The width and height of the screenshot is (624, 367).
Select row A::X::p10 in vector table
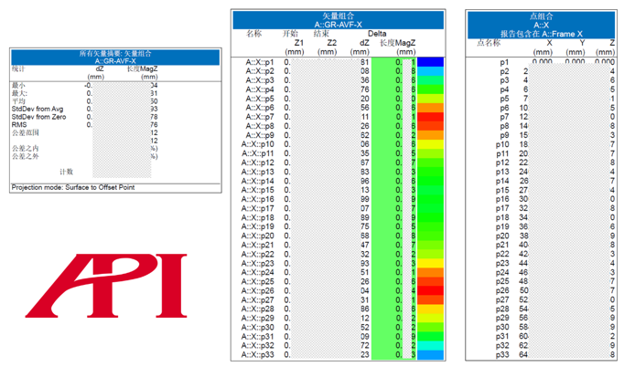[x=338, y=144]
